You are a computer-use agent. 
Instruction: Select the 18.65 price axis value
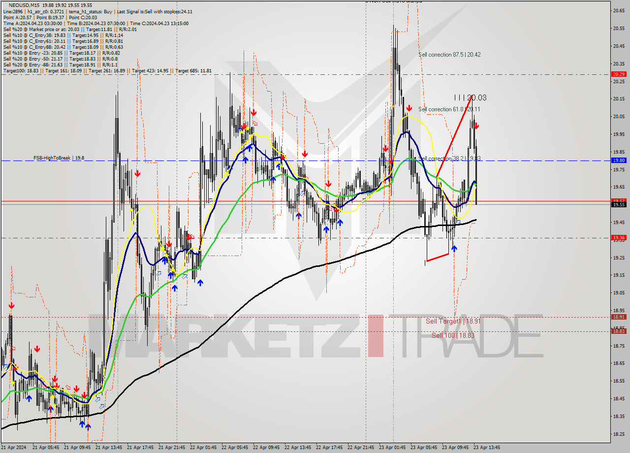[619, 363]
